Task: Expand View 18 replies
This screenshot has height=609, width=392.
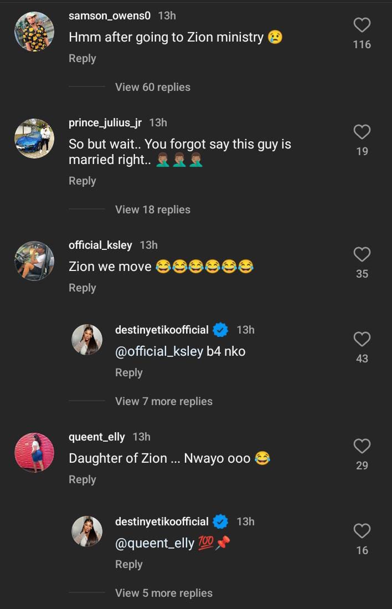Action: coord(152,209)
